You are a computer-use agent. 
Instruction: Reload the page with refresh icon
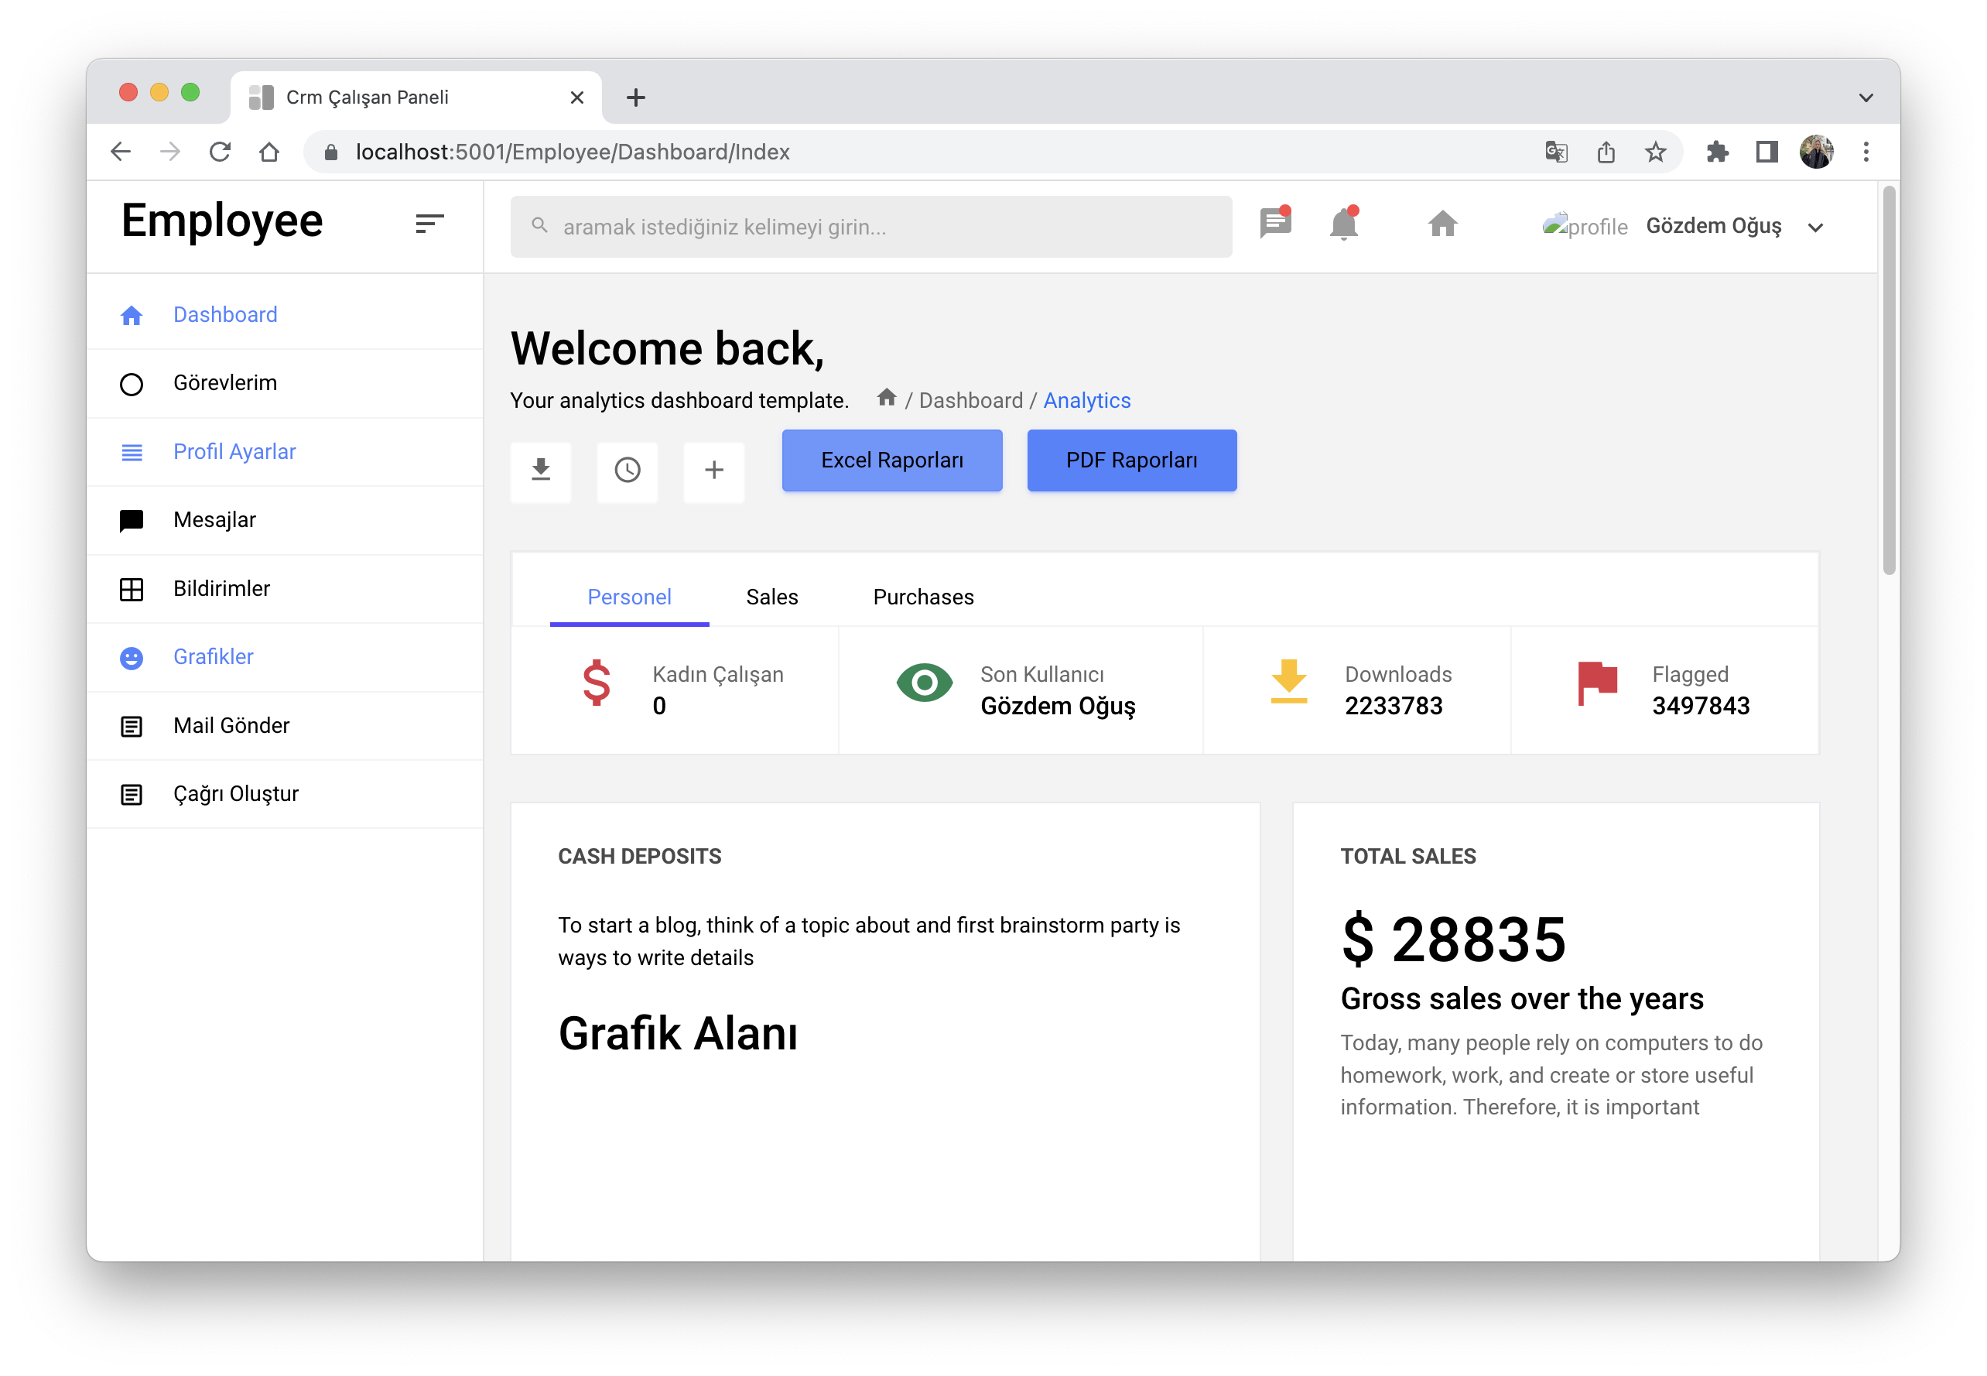220,152
